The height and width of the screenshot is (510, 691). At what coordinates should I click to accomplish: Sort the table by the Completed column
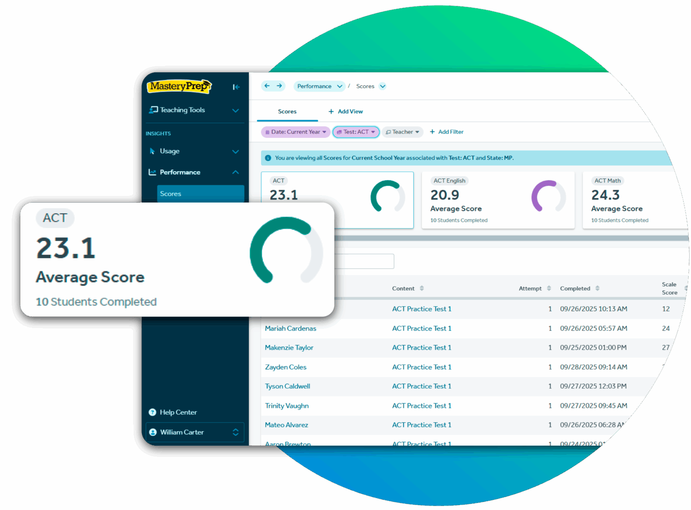pos(597,288)
